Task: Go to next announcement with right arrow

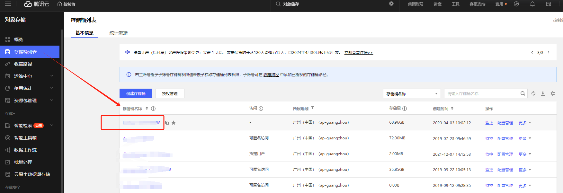Action: click(549, 52)
